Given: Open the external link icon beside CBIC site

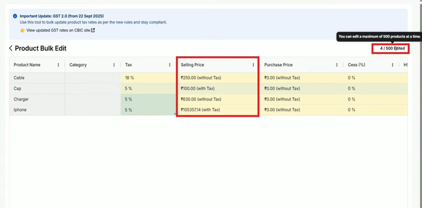Looking at the screenshot, I should [x=93, y=30].
